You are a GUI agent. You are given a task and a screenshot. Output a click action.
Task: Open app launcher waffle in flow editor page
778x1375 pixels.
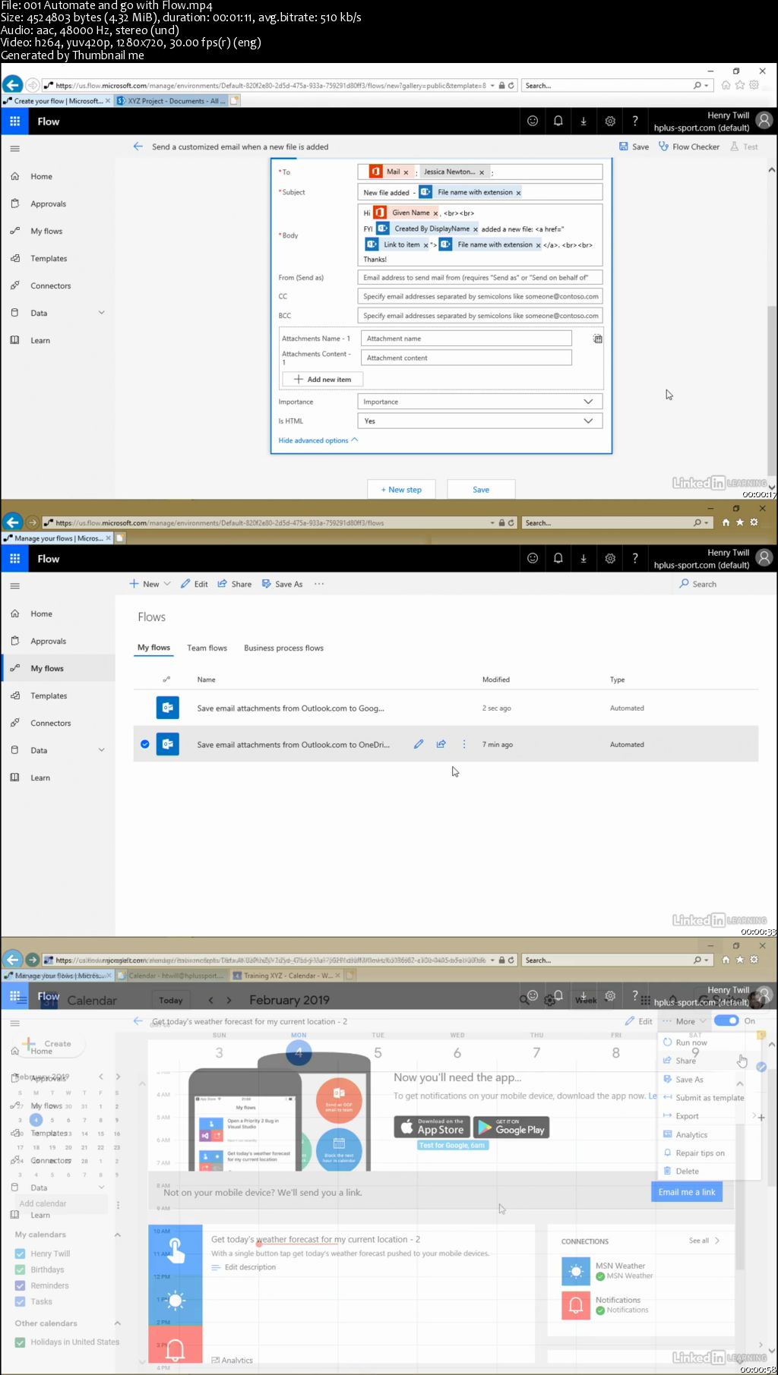pyautogui.click(x=14, y=121)
